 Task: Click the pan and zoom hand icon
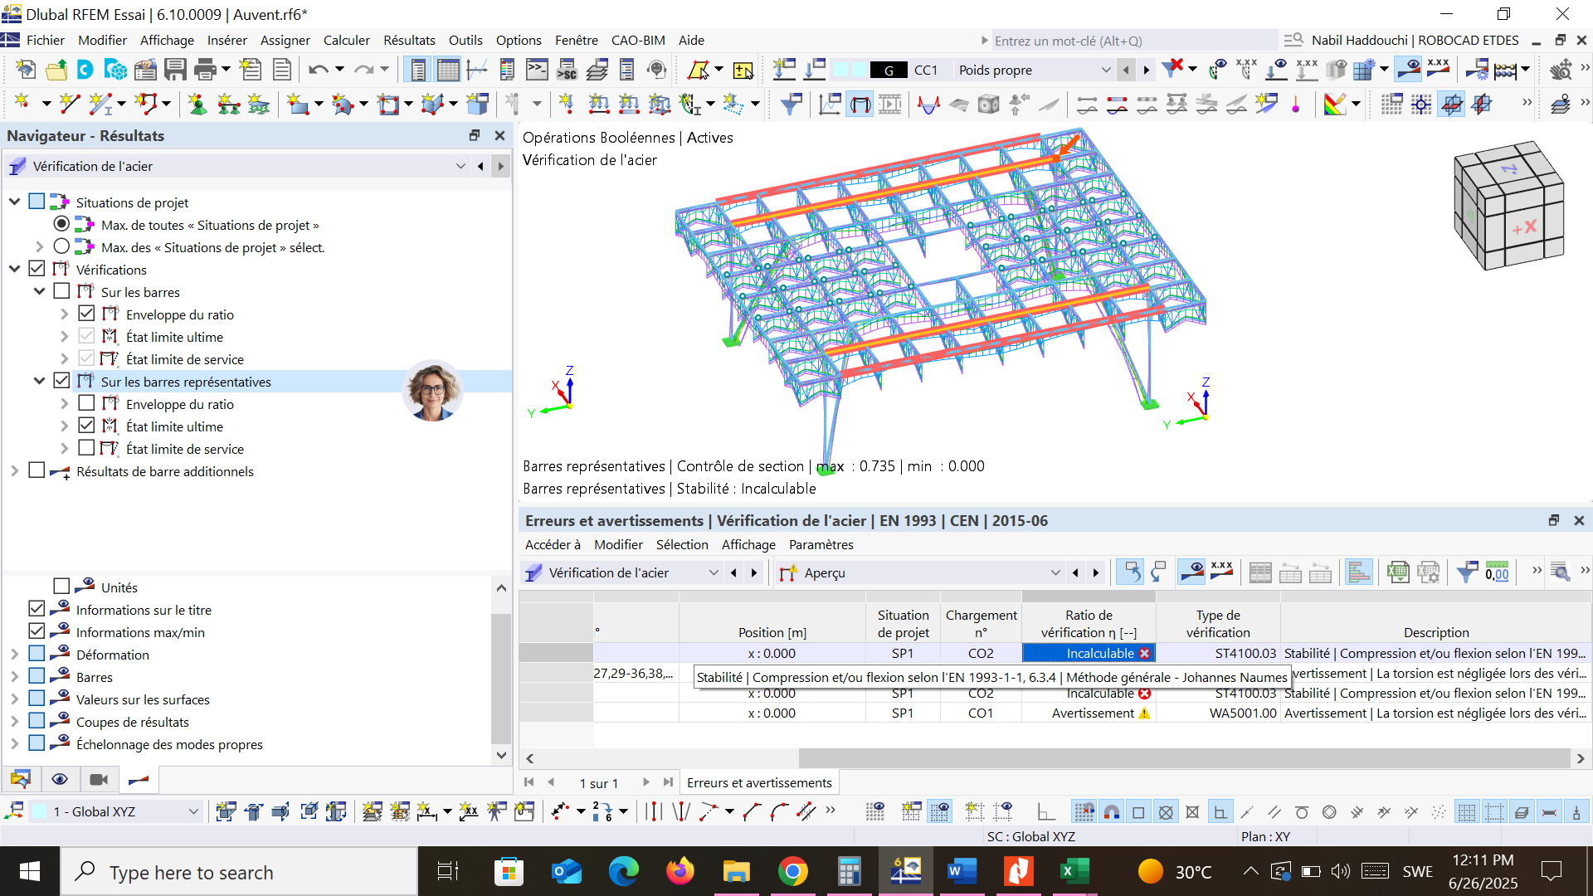point(1561,70)
